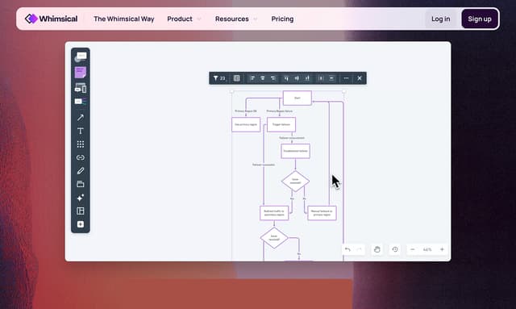Select the link tool icon
The height and width of the screenshot is (309, 516).
[x=81, y=157]
